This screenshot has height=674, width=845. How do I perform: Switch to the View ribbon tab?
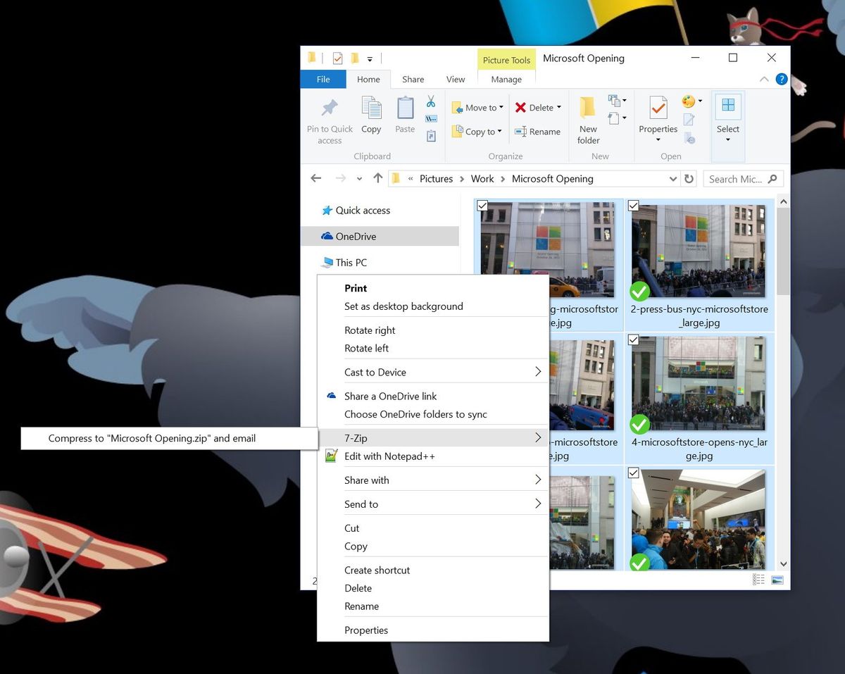455,79
